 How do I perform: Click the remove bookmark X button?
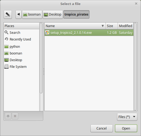(15, 116)
